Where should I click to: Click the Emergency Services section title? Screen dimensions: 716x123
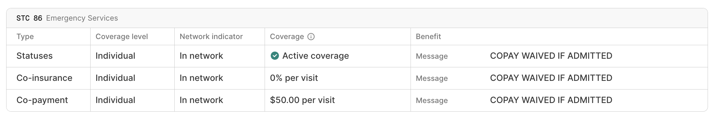click(82, 18)
